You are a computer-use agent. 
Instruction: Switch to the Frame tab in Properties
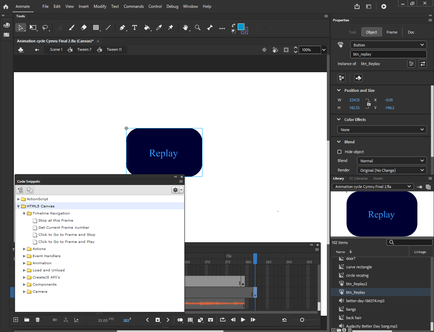[392, 32]
